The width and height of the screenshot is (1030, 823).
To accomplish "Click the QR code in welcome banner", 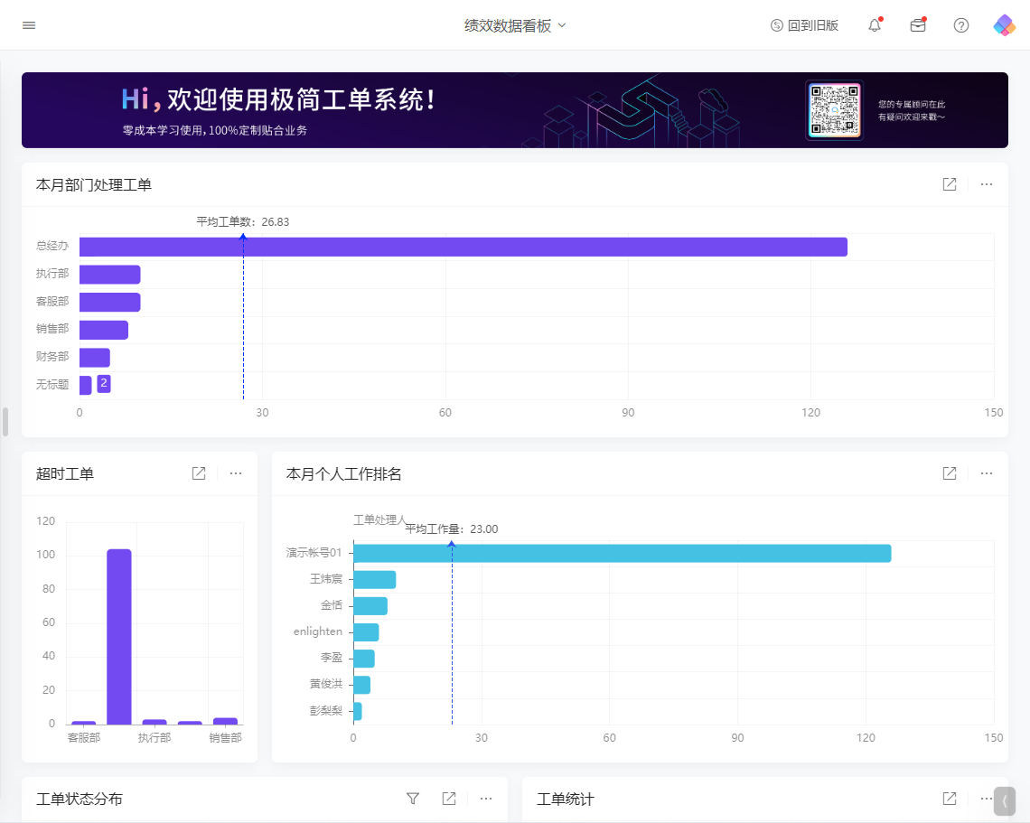I will [x=833, y=110].
